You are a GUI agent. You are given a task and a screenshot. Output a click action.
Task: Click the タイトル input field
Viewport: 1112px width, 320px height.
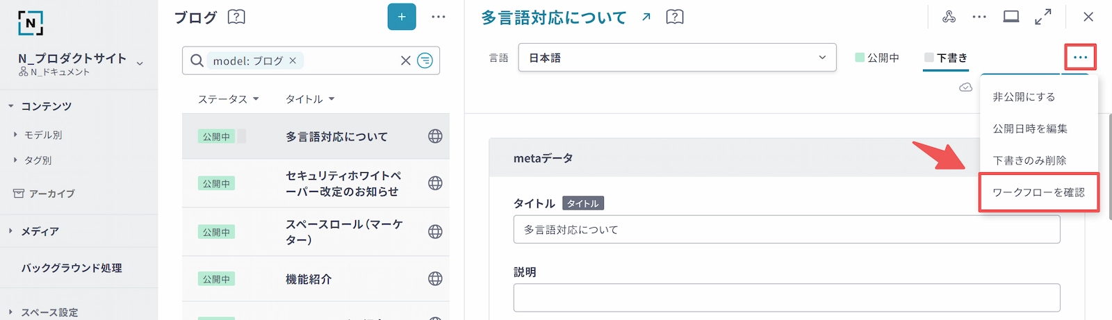[x=786, y=230]
